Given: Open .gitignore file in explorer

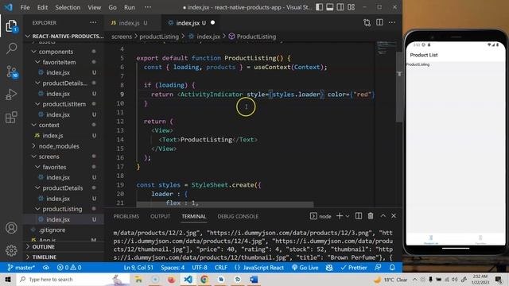Looking at the screenshot, I should [x=64, y=230].
